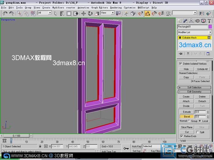Toggle the selection lock padlock
Viewport: 214px width, 160px height.
point(40,146)
